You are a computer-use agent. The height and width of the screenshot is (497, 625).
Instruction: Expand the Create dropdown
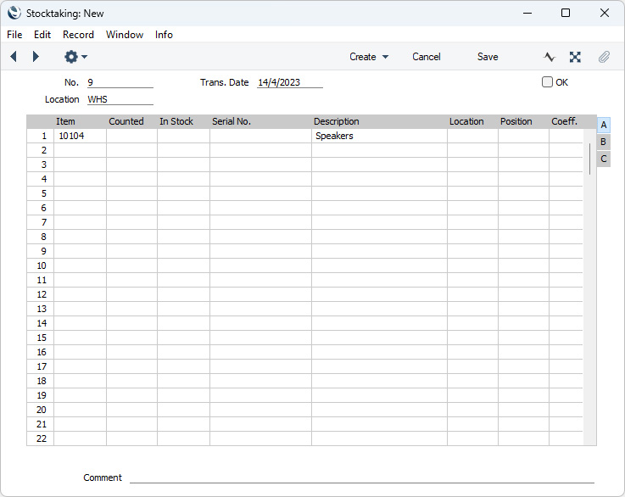(x=369, y=57)
